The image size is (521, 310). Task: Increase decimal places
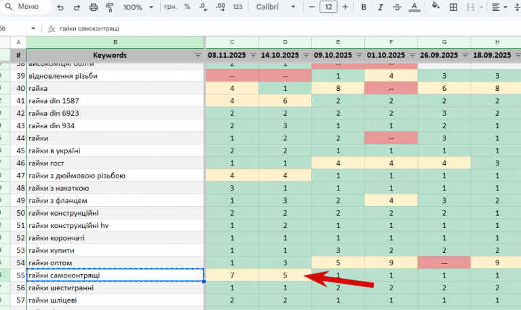[x=220, y=7]
